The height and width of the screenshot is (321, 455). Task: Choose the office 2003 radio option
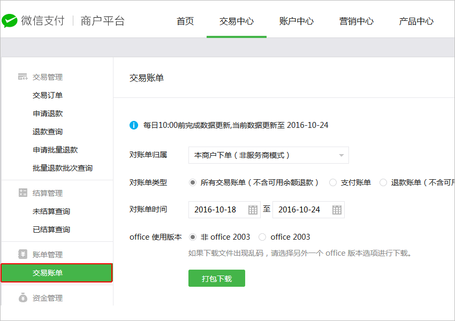(262, 237)
